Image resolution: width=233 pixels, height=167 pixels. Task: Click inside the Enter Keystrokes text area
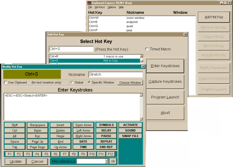point(72,107)
